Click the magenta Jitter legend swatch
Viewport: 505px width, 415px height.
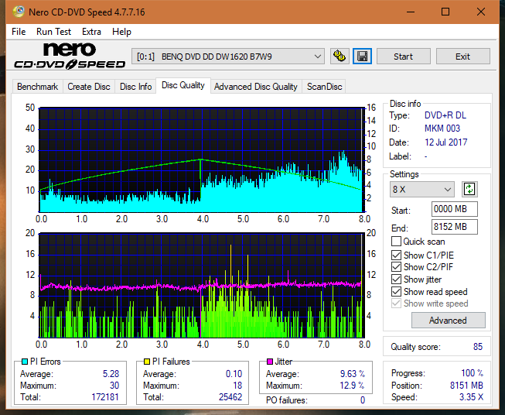[270, 362]
